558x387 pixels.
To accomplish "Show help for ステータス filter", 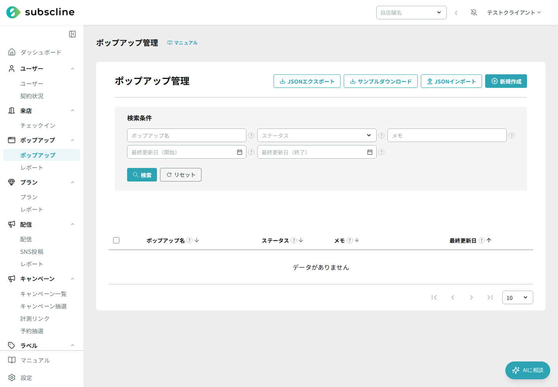I will tap(381, 135).
